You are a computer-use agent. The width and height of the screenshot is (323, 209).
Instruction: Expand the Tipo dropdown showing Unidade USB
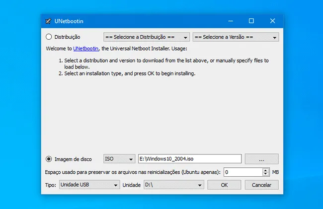click(88, 185)
